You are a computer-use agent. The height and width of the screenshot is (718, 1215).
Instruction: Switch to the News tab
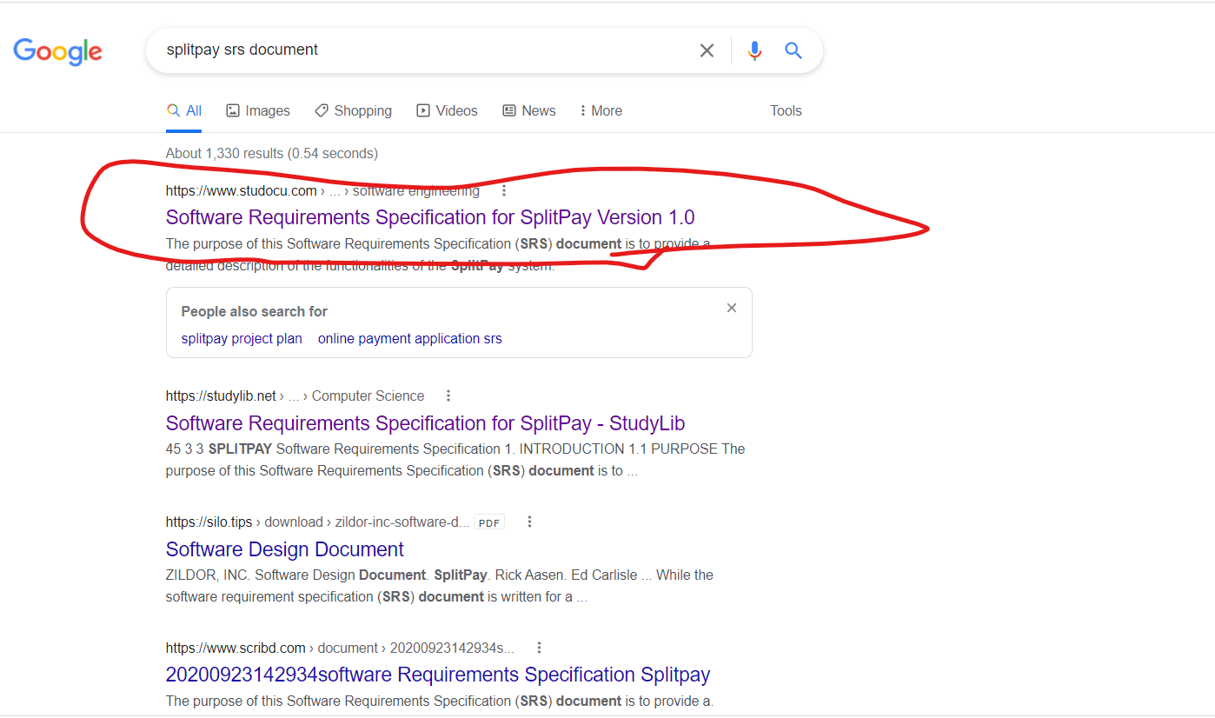(528, 110)
